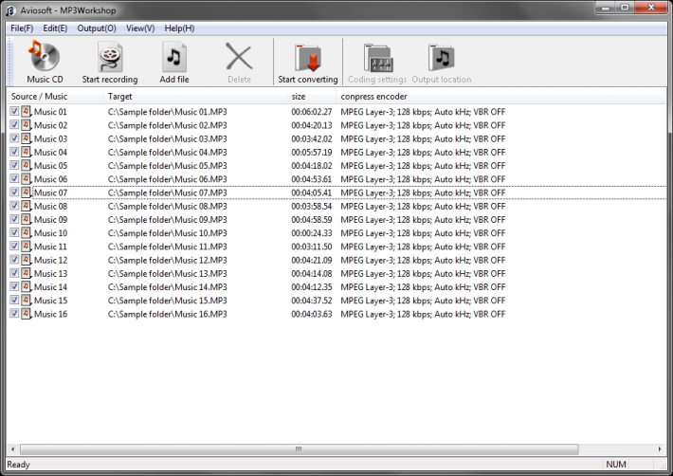This screenshot has height=476, width=673.
Task: Click the horizontal scrollbar thumb
Action: tap(300, 449)
